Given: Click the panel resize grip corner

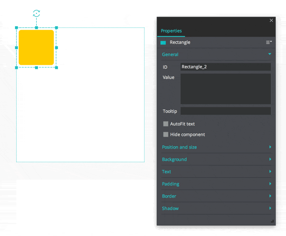Looking at the screenshot, I should coord(272,221).
